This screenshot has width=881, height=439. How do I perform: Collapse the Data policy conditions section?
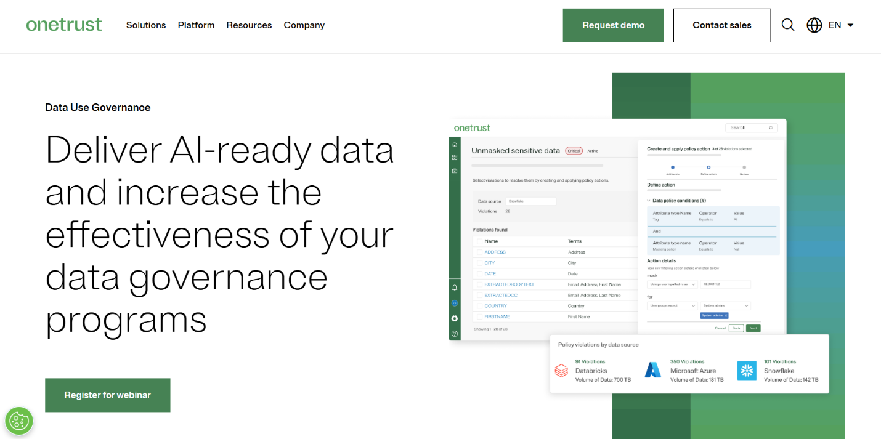click(x=649, y=201)
